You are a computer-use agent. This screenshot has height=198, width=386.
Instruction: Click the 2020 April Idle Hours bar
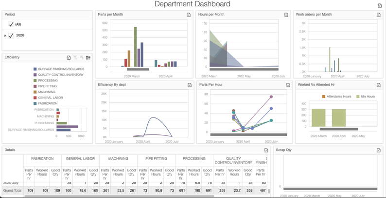(339, 118)
